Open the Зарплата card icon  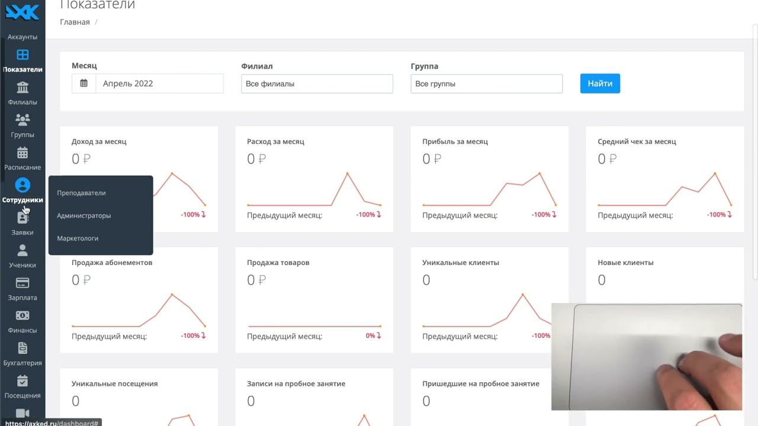click(x=23, y=283)
